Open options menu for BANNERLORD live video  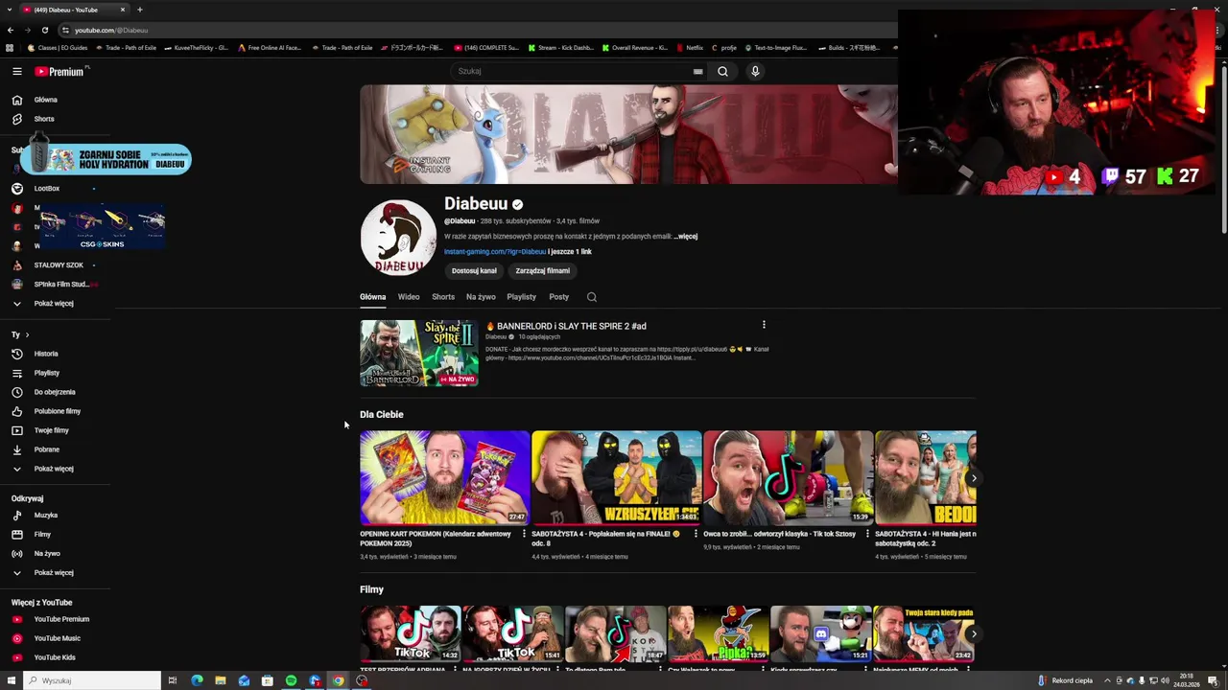pyautogui.click(x=764, y=326)
